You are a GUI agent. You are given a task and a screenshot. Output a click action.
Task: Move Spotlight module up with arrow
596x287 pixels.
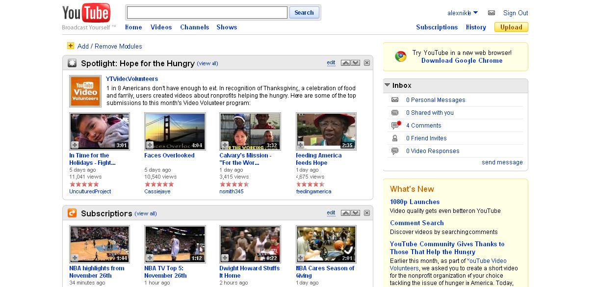pyautogui.click(x=345, y=63)
